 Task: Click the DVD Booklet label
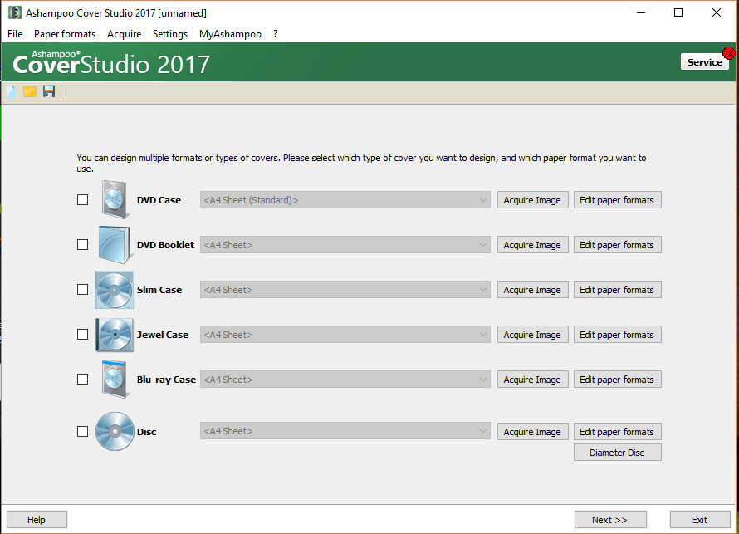pos(165,245)
